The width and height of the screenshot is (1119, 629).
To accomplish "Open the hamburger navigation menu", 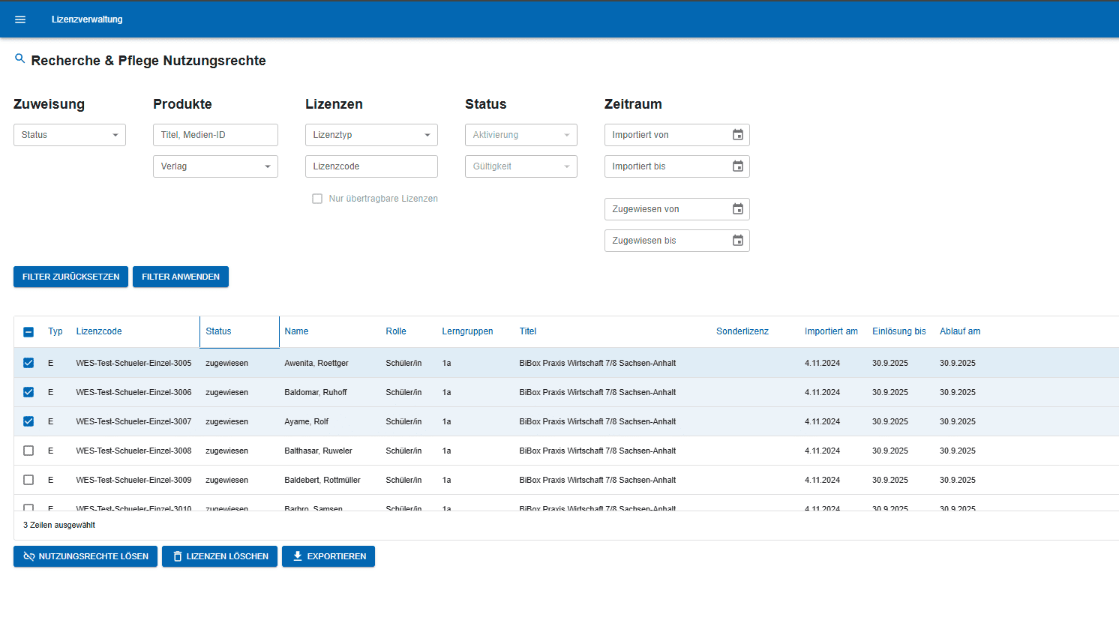I will point(20,19).
